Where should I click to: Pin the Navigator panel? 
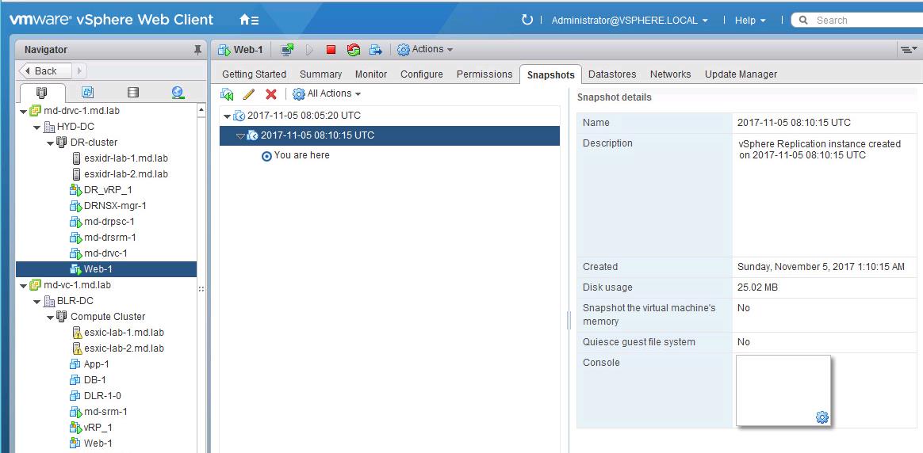pyautogui.click(x=197, y=51)
